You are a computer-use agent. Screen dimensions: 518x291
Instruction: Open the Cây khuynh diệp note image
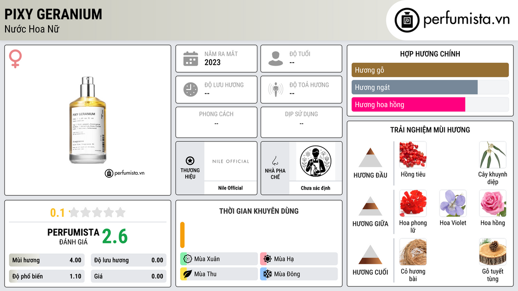click(x=493, y=155)
